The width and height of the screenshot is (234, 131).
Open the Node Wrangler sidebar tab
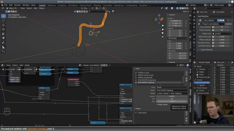click(190, 105)
